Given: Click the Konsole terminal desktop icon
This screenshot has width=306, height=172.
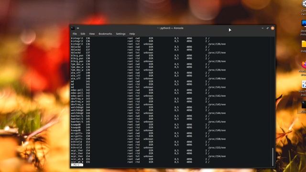Looking at the screenshot, I should [x=304, y=105].
